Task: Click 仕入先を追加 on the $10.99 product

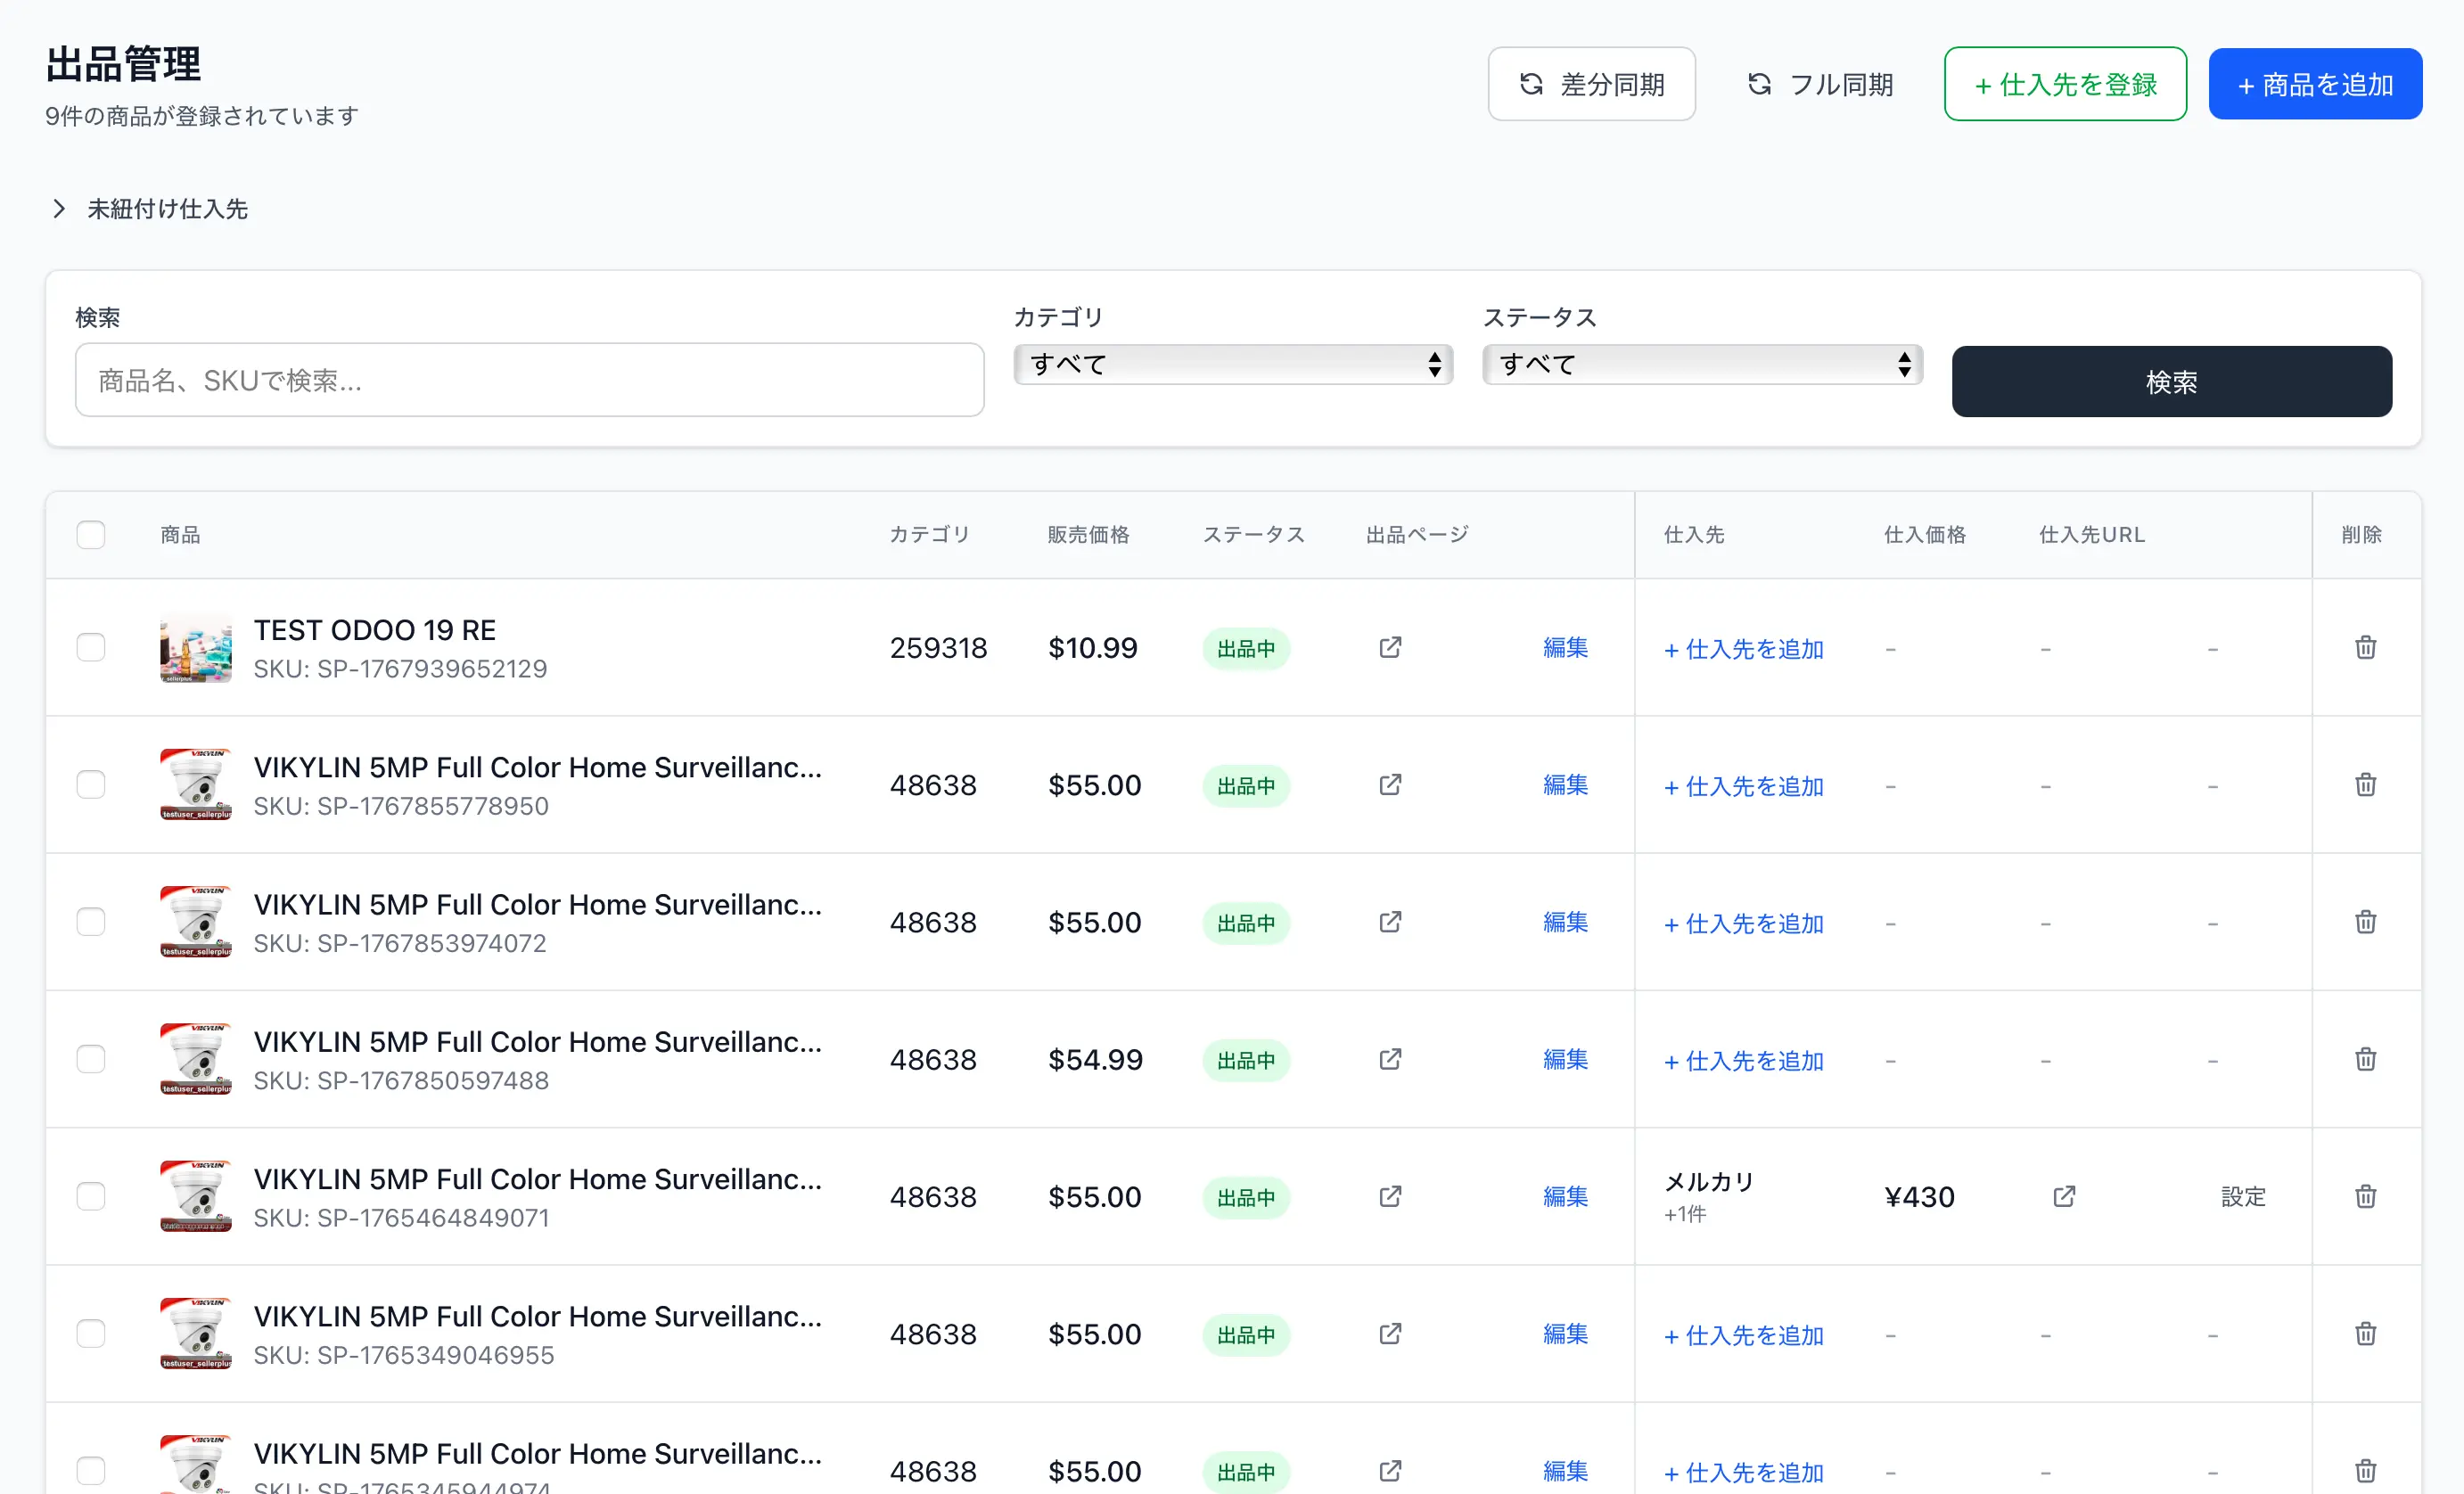Action: pos(1743,649)
